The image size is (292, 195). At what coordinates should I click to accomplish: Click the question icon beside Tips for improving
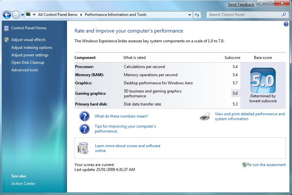tap(84, 129)
